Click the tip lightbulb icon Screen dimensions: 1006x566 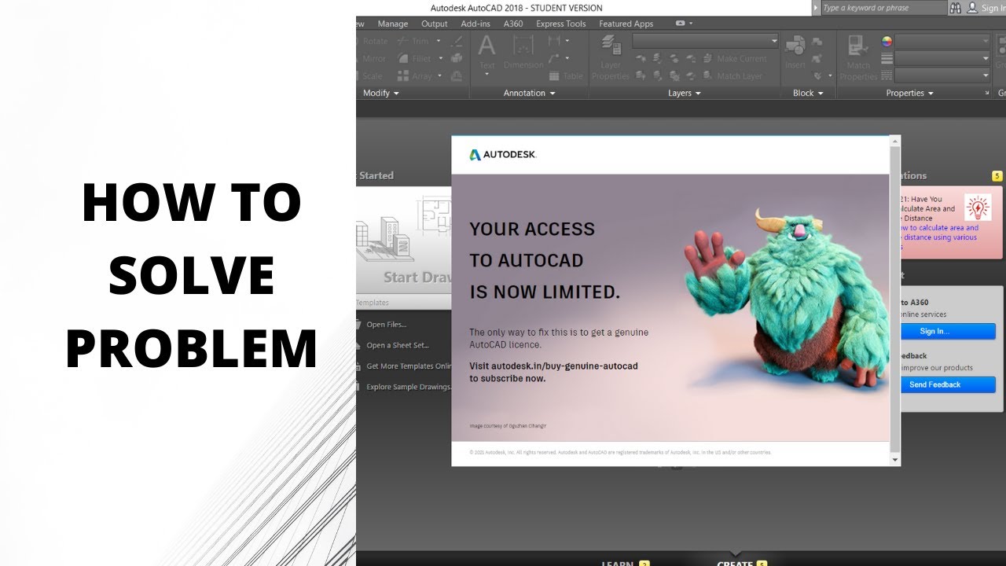pos(978,208)
